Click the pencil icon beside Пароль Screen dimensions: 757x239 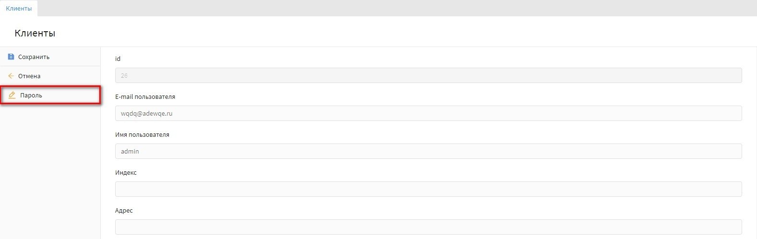coord(12,95)
